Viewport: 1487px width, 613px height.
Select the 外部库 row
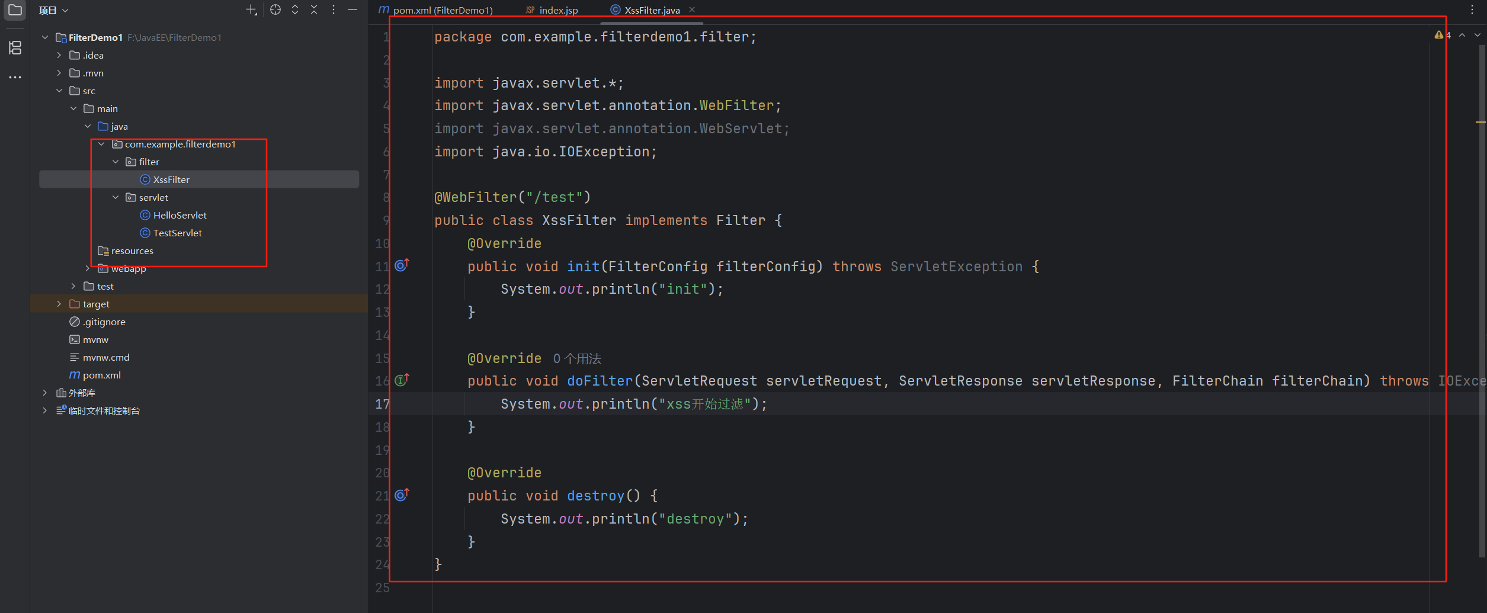[x=199, y=393]
